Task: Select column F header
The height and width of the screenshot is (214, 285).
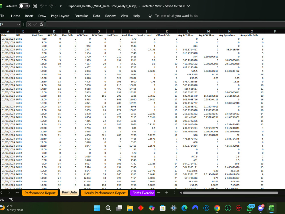Action: pos(84,31)
